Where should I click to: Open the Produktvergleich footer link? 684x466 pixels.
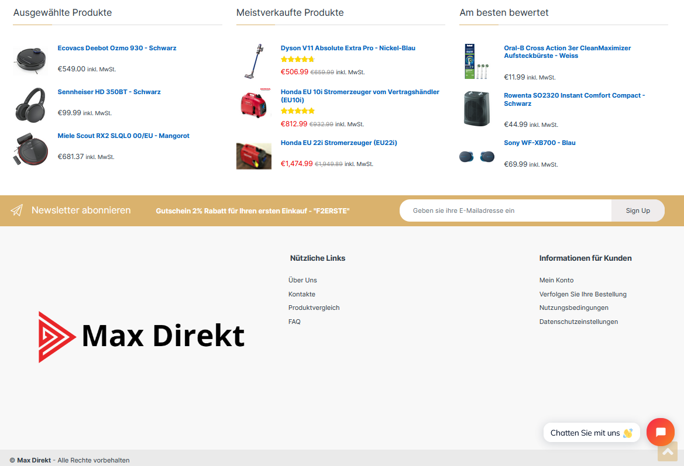pyautogui.click(x=314, y=308)
